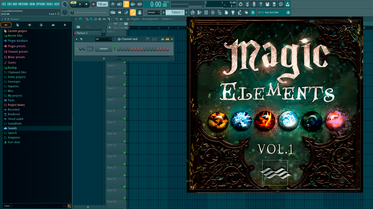Expand the Packs folder in browser
Screen dimensions: 373x209
(11, 100)
